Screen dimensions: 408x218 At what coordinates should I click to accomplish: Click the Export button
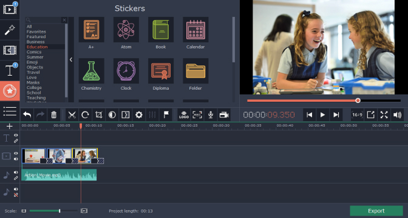point(376,211)
